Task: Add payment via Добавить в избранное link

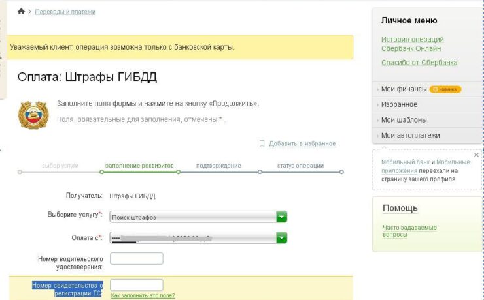Action: [302, 143]
